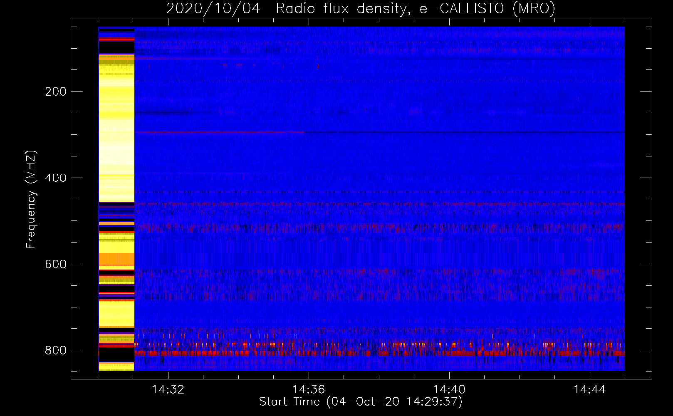Click the "Frequency (MHZ)" axis label
The image size is (673, 416).
[31, 199]
